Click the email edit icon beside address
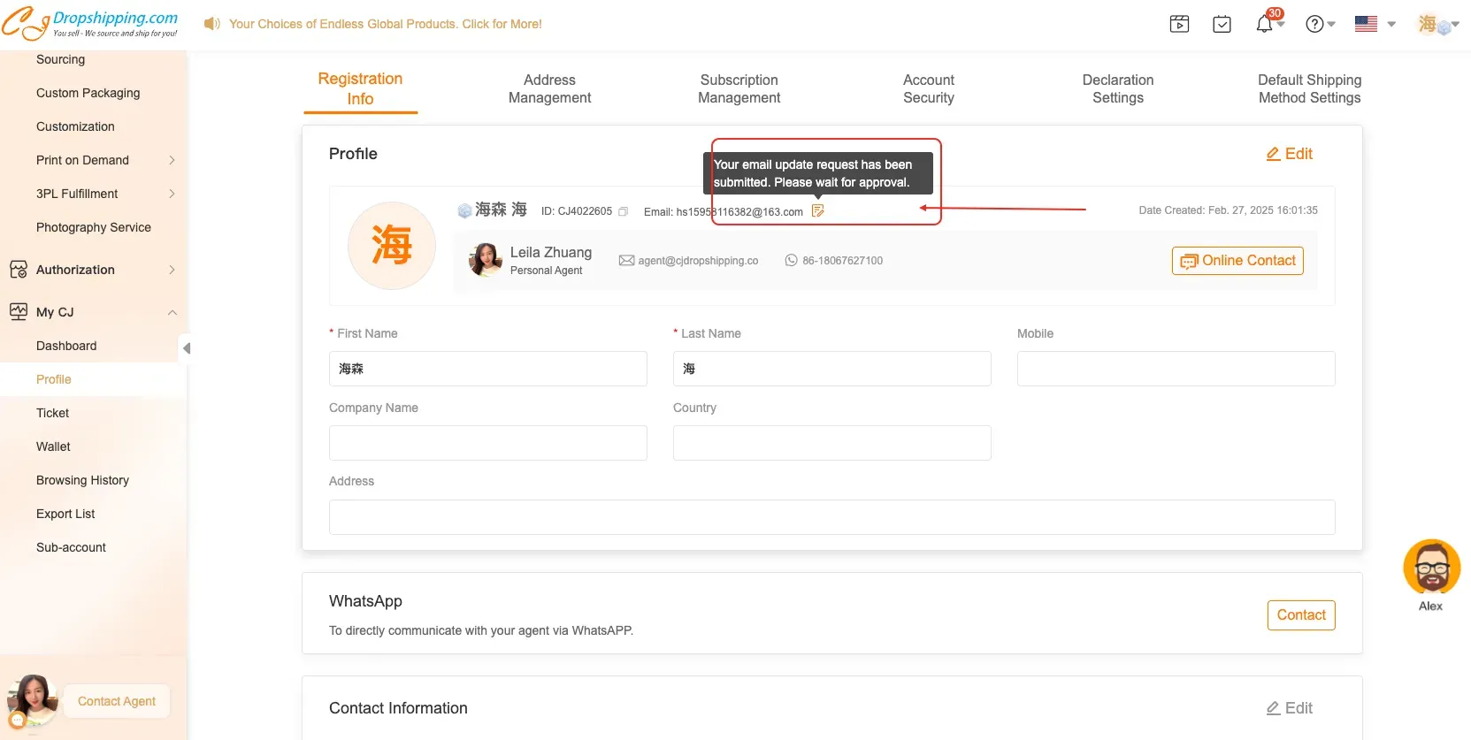This screenshot has width=1471, height=740. pos(818,211)
